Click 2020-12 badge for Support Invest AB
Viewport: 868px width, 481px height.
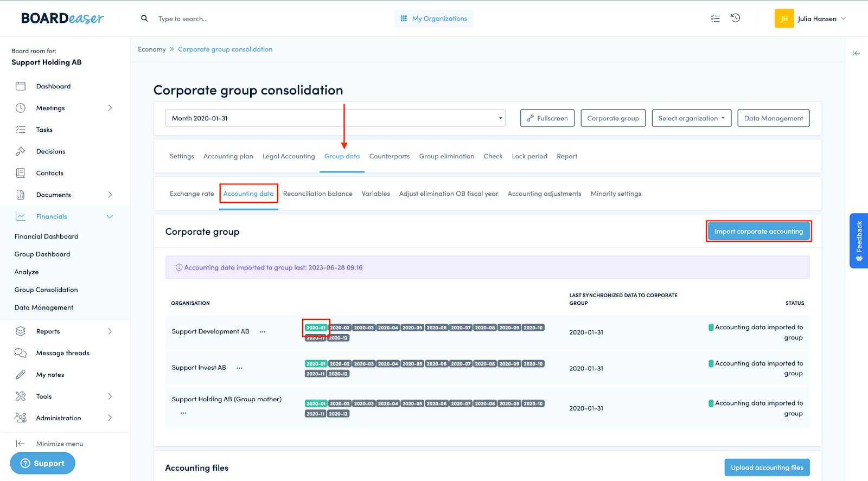pos(339,374)
